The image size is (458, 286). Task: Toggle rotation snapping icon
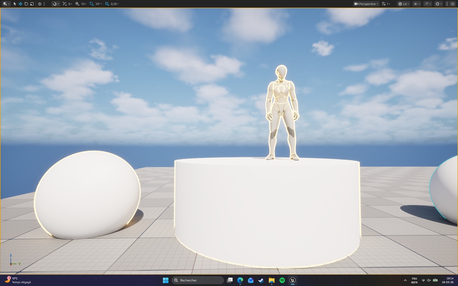tap(92, 4)
